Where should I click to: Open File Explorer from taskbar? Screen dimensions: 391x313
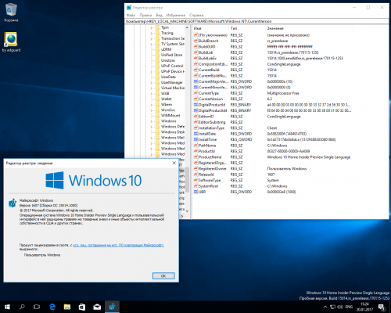pos(67,307)
